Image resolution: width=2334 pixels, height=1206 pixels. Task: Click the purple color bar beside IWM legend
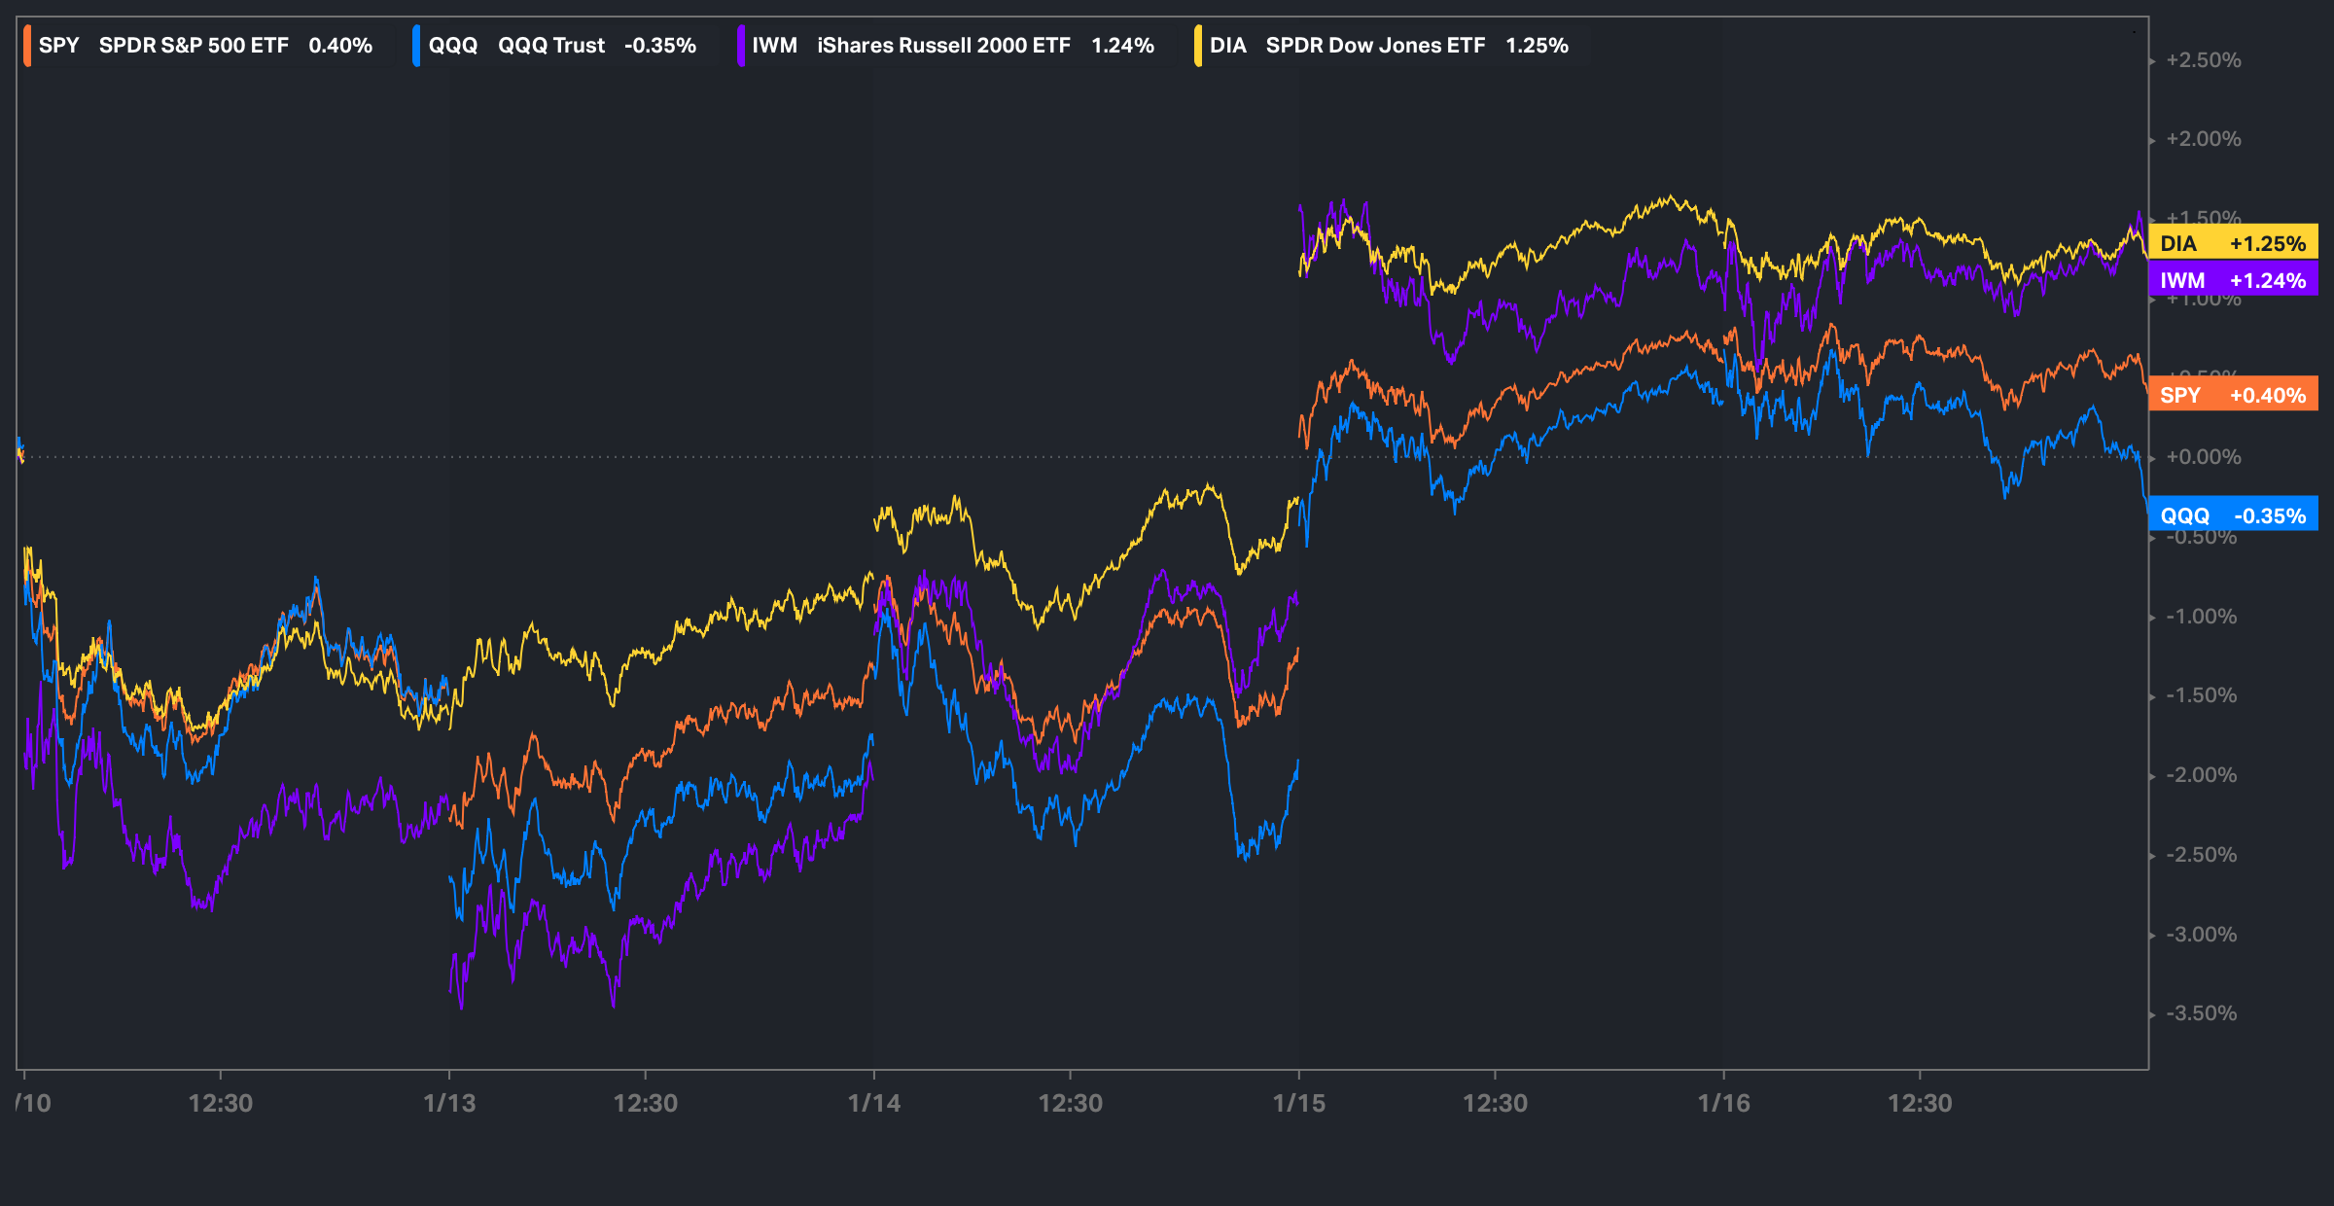tap(741, 46)
